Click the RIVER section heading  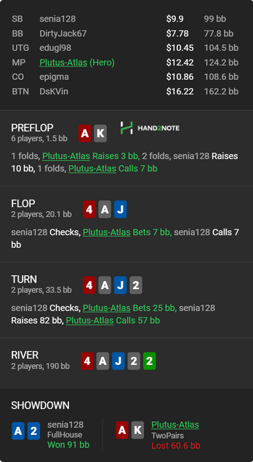coord(25,355)
